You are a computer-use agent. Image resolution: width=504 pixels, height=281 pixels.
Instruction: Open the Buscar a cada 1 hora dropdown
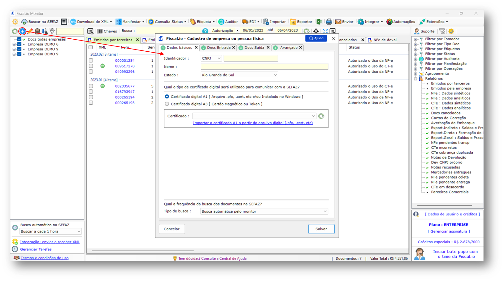pyautogui.click(x=50, y=231)
